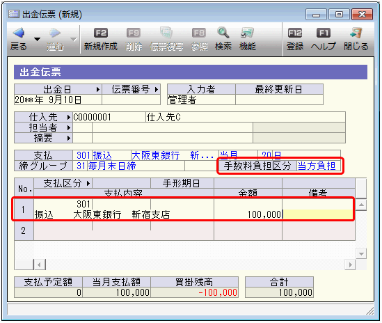382x323 pixels.
Task: Click the 合計 total value 100,000
Action: pyautogui.click(x=279, y=292)
